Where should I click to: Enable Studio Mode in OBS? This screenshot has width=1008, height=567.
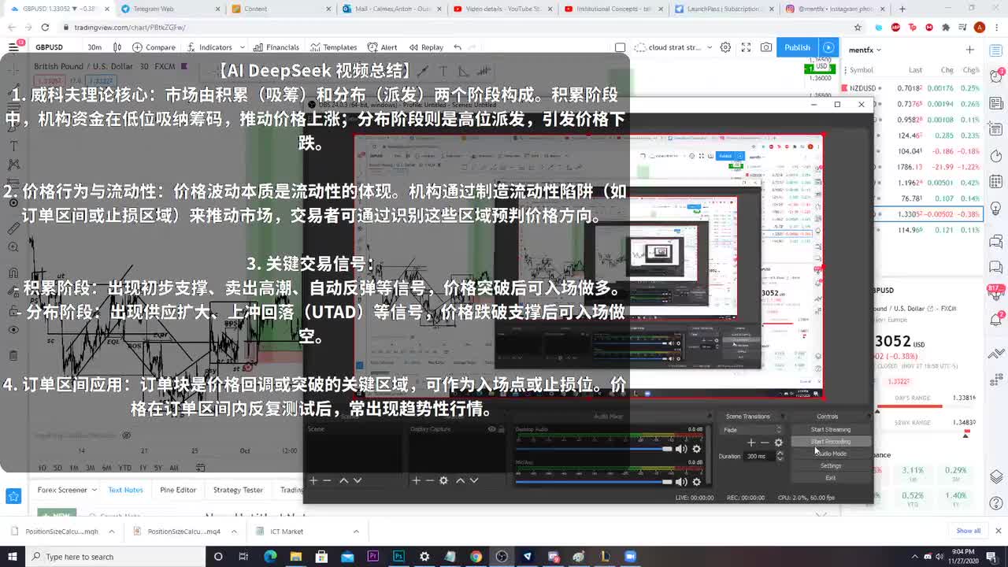(831, 454)
